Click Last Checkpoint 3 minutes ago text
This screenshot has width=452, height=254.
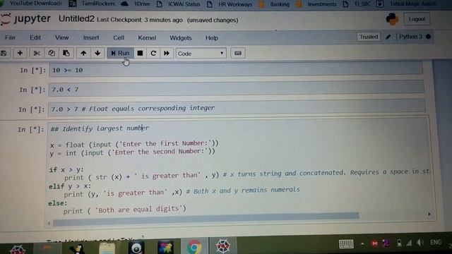pyautogui.click(x=140, y=20)
